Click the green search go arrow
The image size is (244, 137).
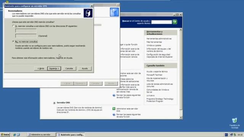click(x=175, y=22)
